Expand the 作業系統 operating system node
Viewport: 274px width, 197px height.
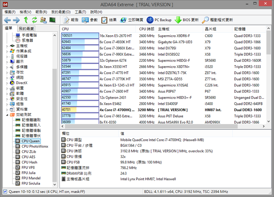pyautogui.click(x=7, y=52)
